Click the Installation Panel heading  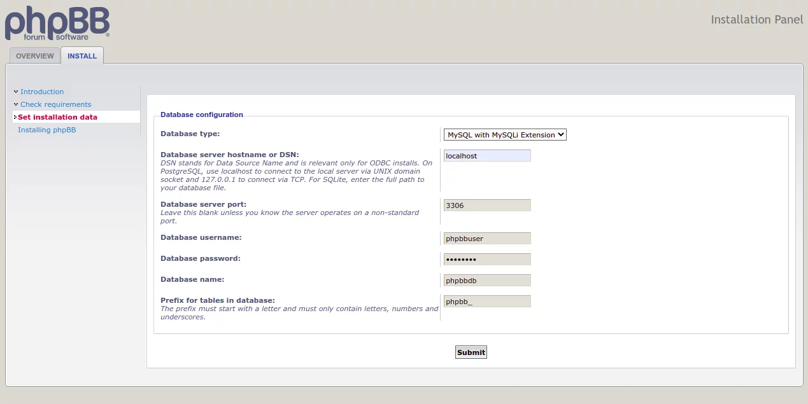tap(756, 20)
